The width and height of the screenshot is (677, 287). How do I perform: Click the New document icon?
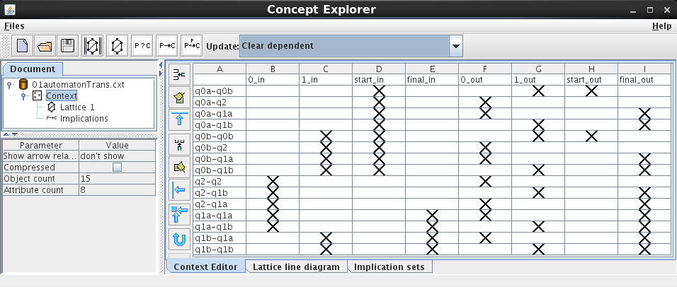tap(23, 46)
